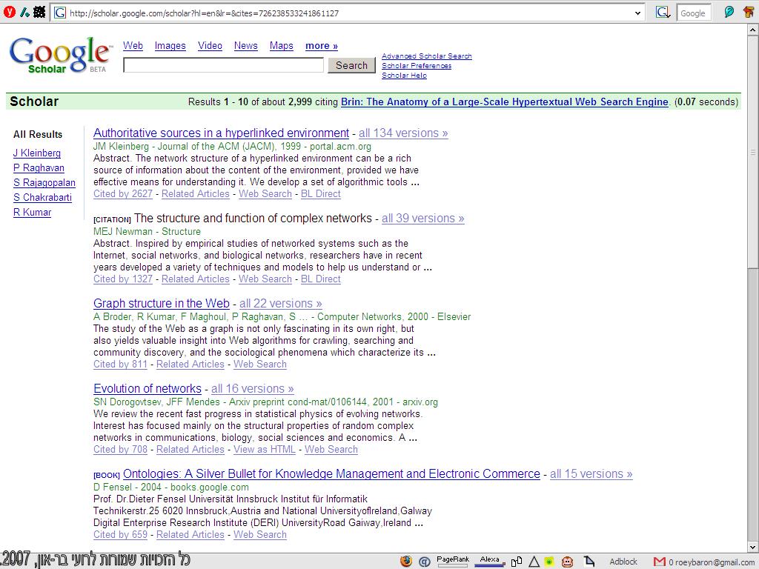Filter results by author S Chakrabarti

pyautogui.click(x=42, y=197)
